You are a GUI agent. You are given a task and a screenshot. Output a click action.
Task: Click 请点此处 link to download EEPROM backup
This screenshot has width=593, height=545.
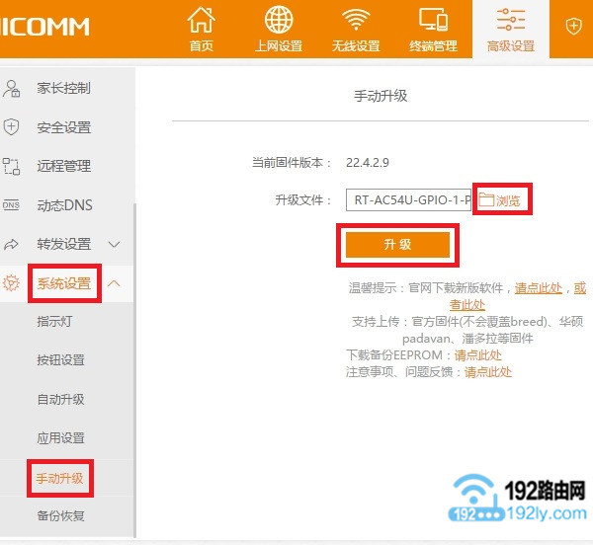tap(477, 355)
